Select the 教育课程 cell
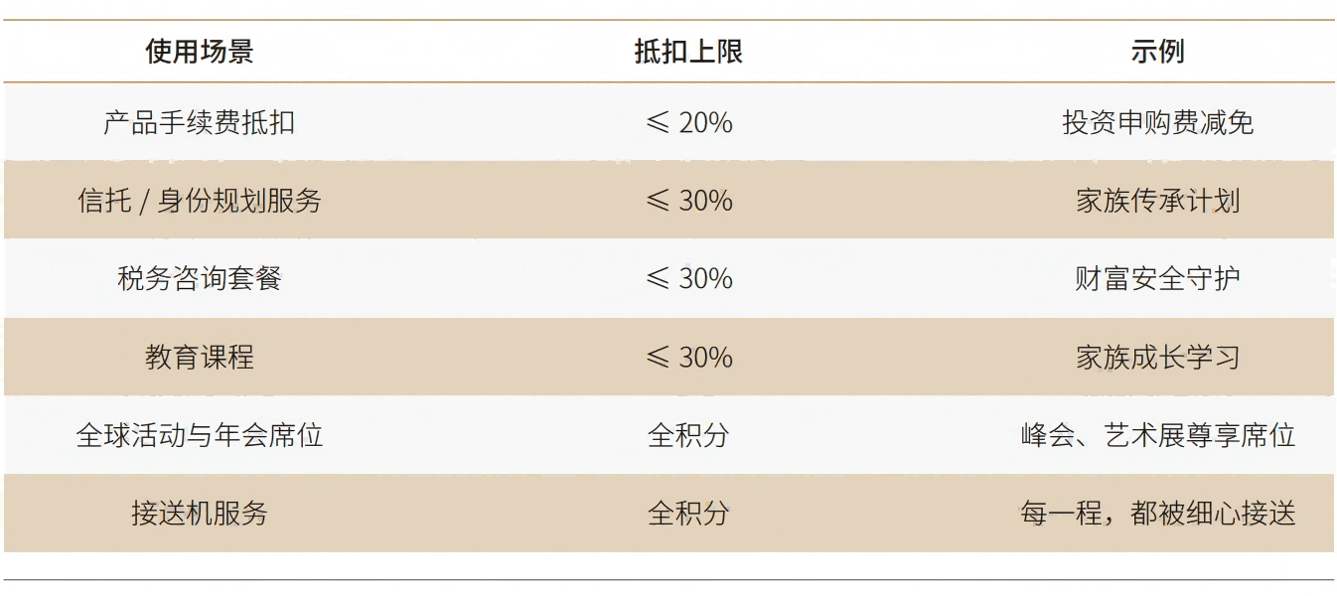 pos(199,357)
